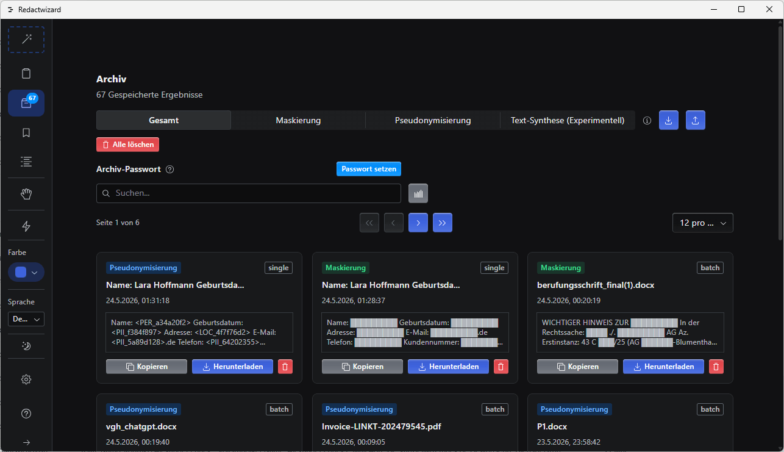Click the P1.docx card title
Image resolution: width=784 pixels, height=452 pixels.
click(x=552, y=426)
